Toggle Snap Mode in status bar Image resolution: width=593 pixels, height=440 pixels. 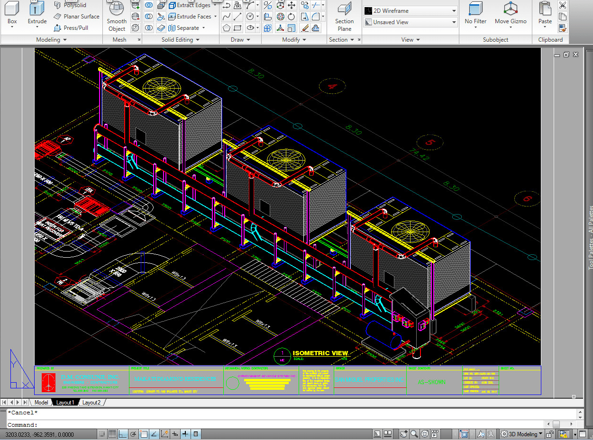(x=102, y=434)
